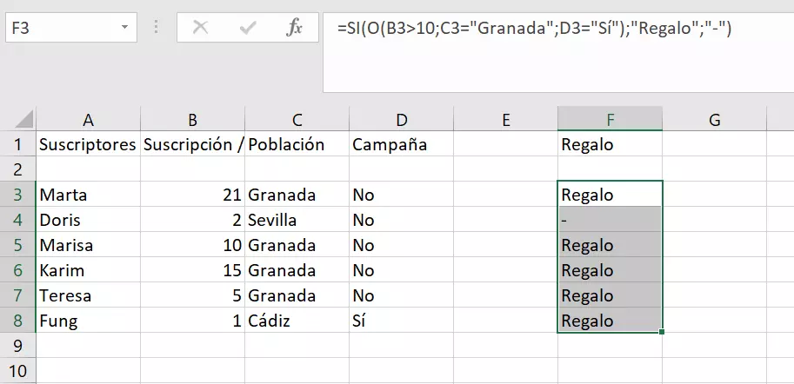Click the cell with value 10
Image resolution: width=794 pixels, height=384 pixels.
[192, 245]
